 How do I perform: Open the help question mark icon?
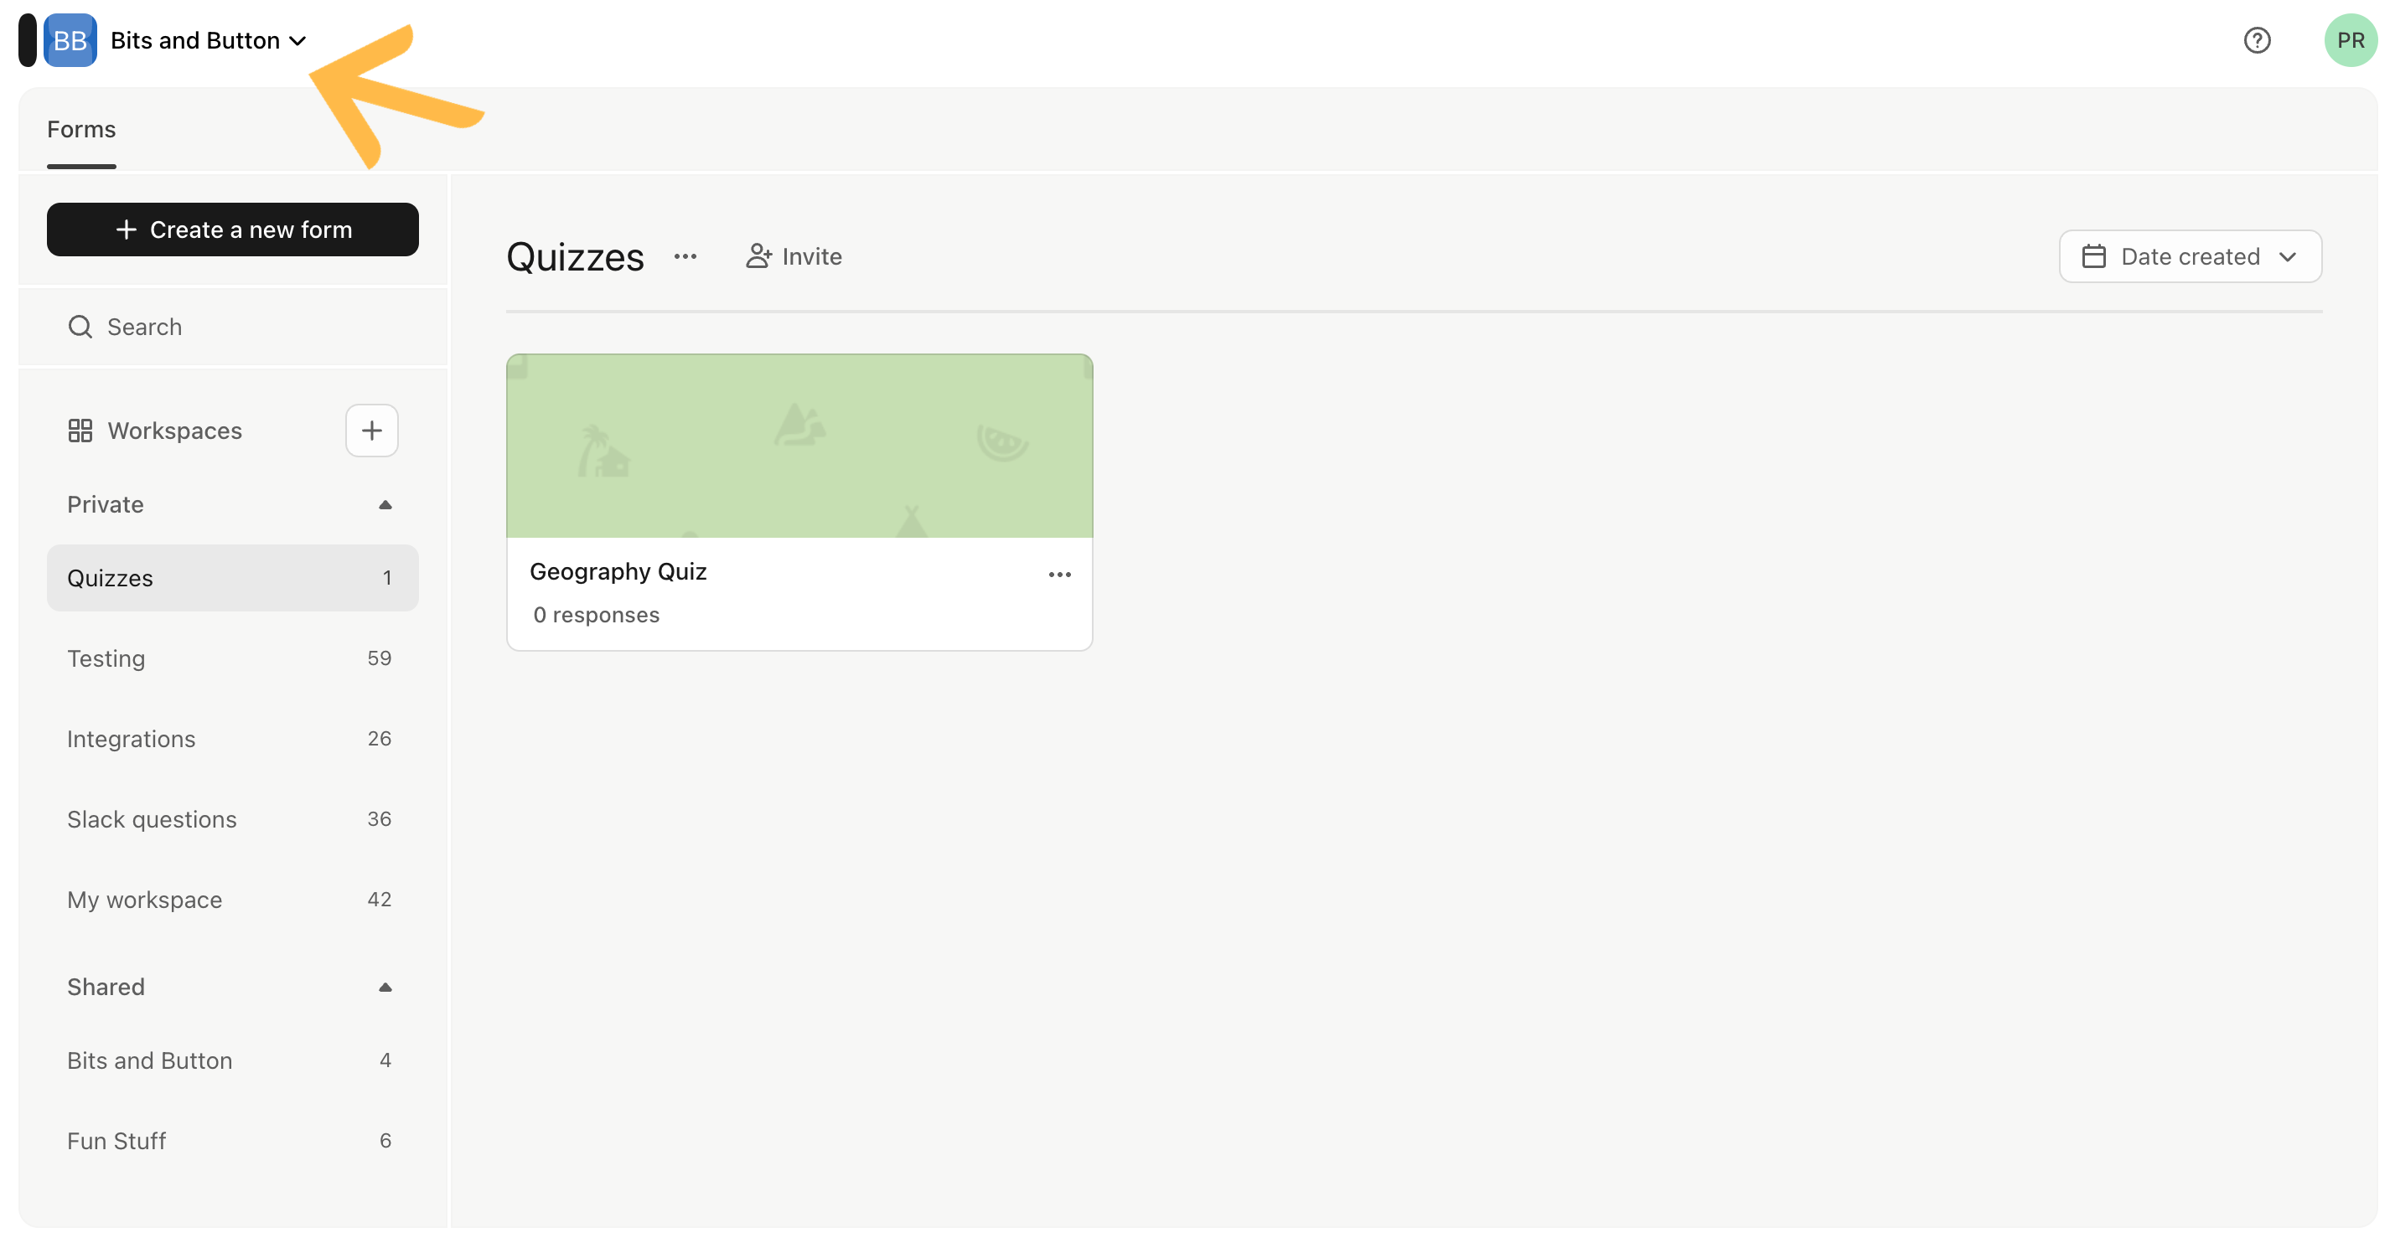click(2257, 40)
